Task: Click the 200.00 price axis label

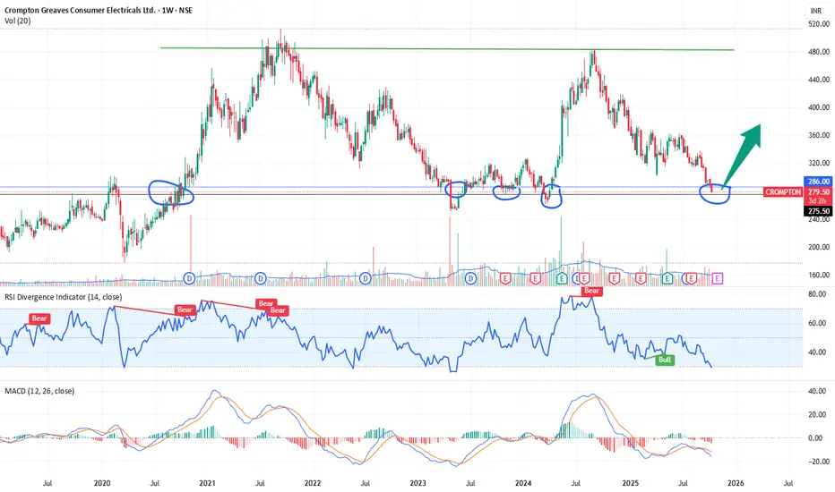Action: [819, 247]
